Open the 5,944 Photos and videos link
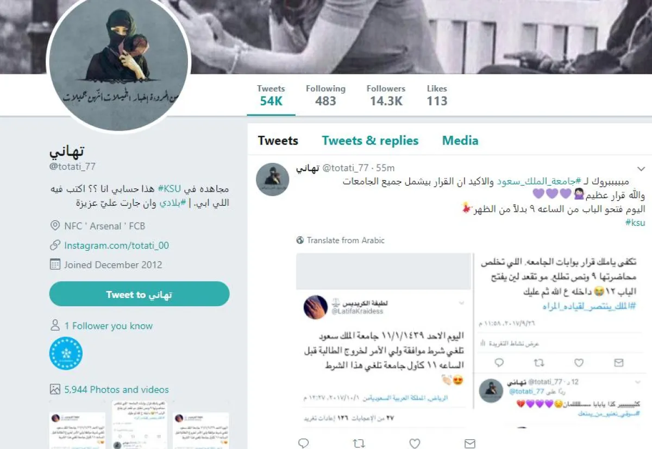652x449 pixels. click(116, 389)
